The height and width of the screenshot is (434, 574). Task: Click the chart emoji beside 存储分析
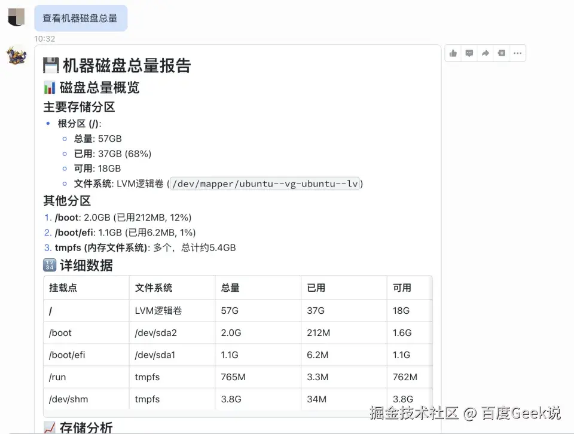[x=49, y=427]
